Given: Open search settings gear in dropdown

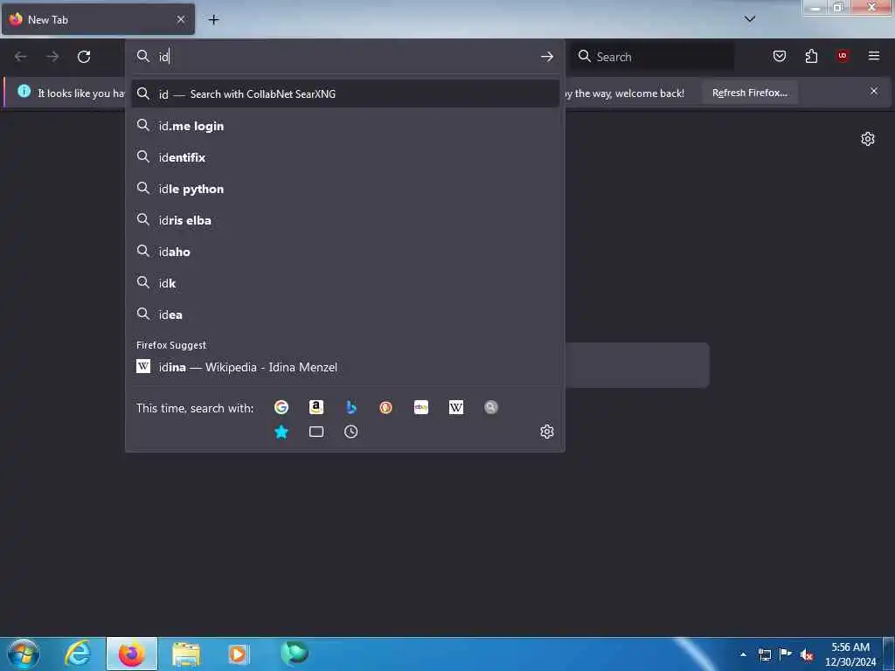Looking at the screenshot, I should click(547, 432).
